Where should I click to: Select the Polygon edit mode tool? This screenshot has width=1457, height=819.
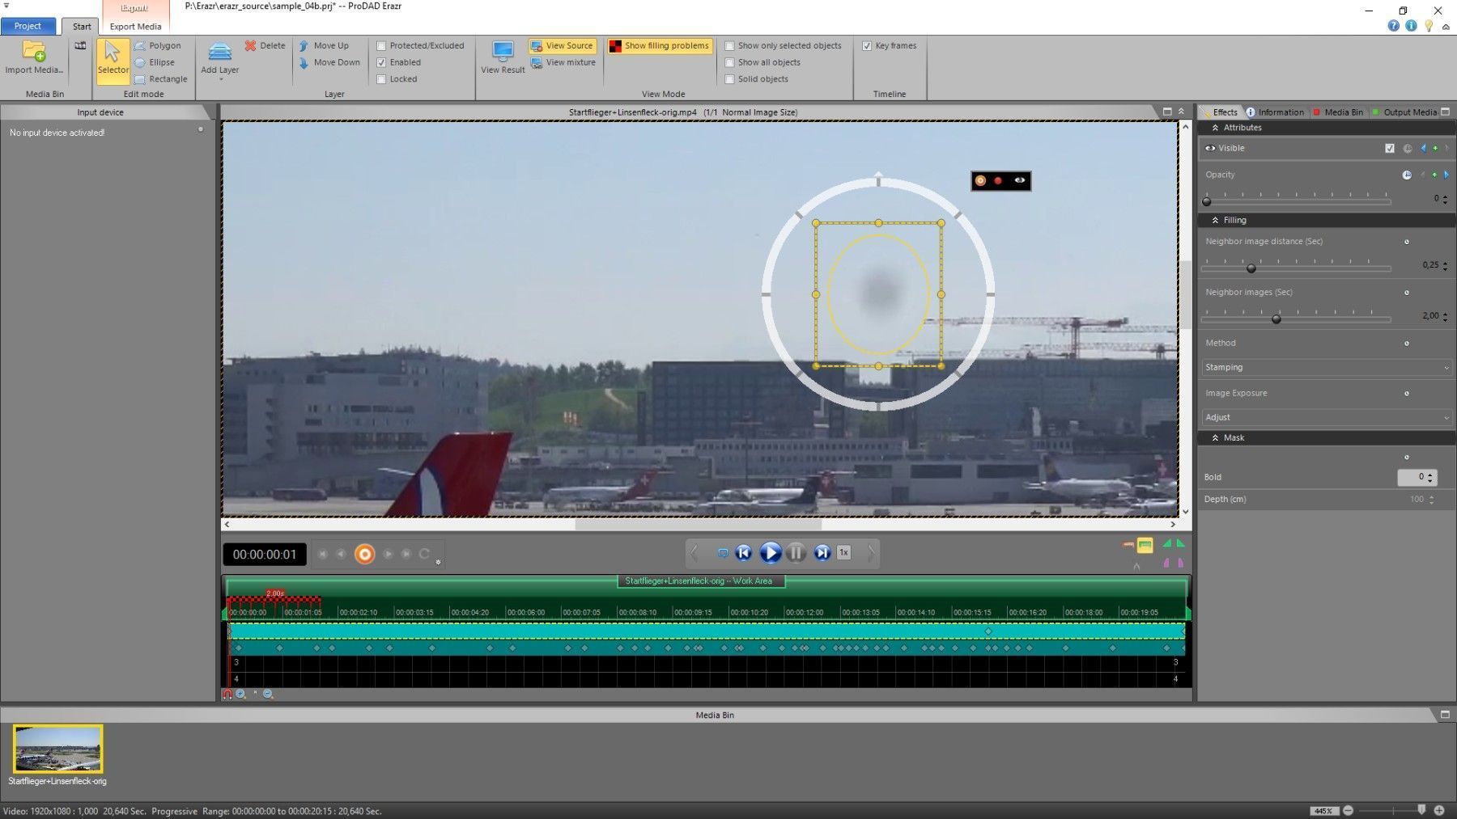158,46
